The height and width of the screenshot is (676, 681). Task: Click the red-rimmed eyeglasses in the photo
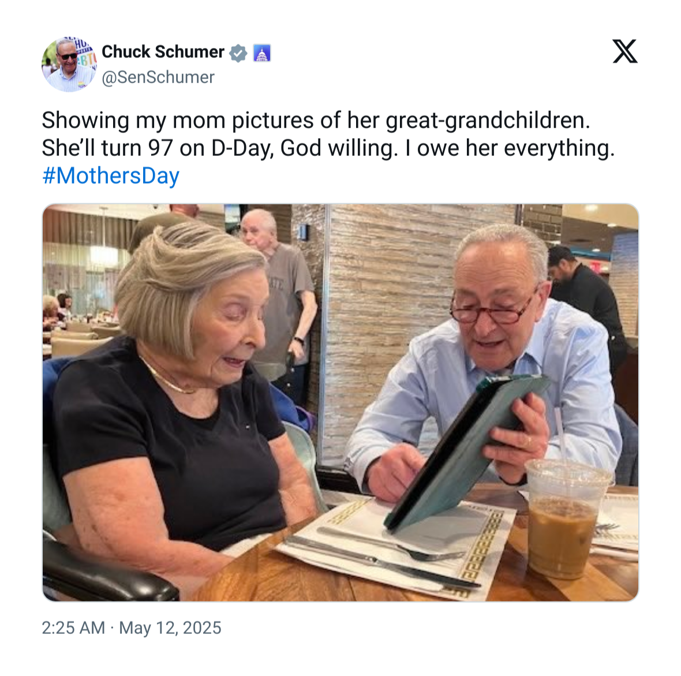[493, 308]
